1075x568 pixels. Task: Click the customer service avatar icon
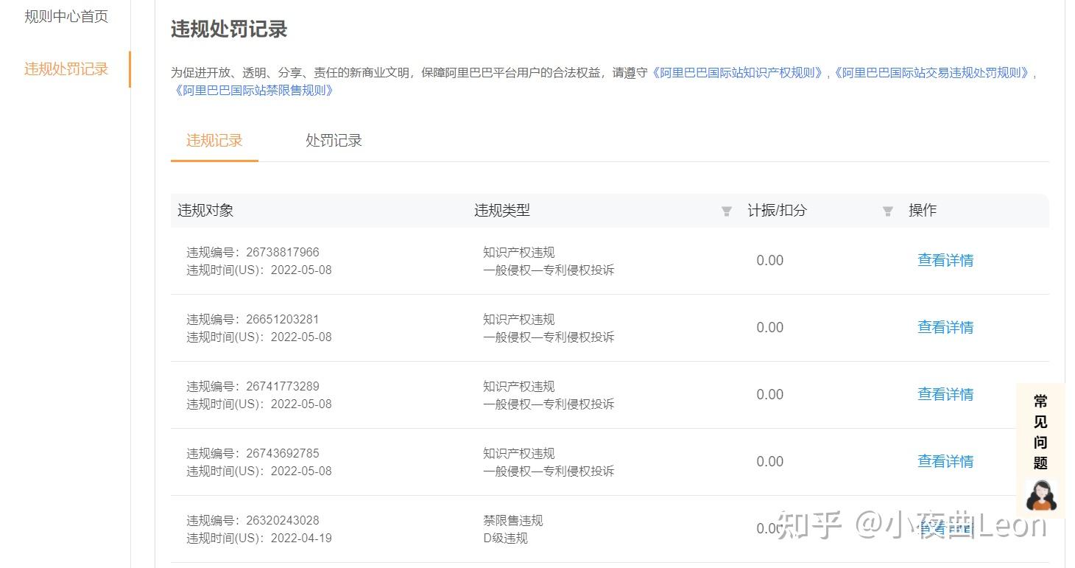[1040, 495]
